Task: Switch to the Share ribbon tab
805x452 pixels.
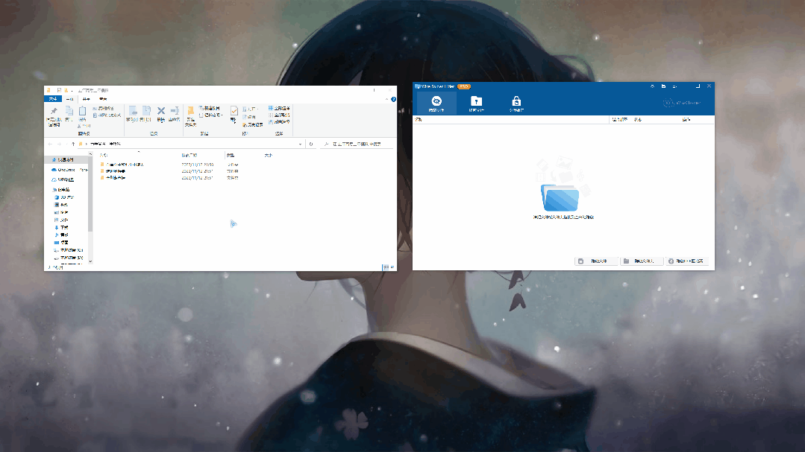Action: click(86, 98)
